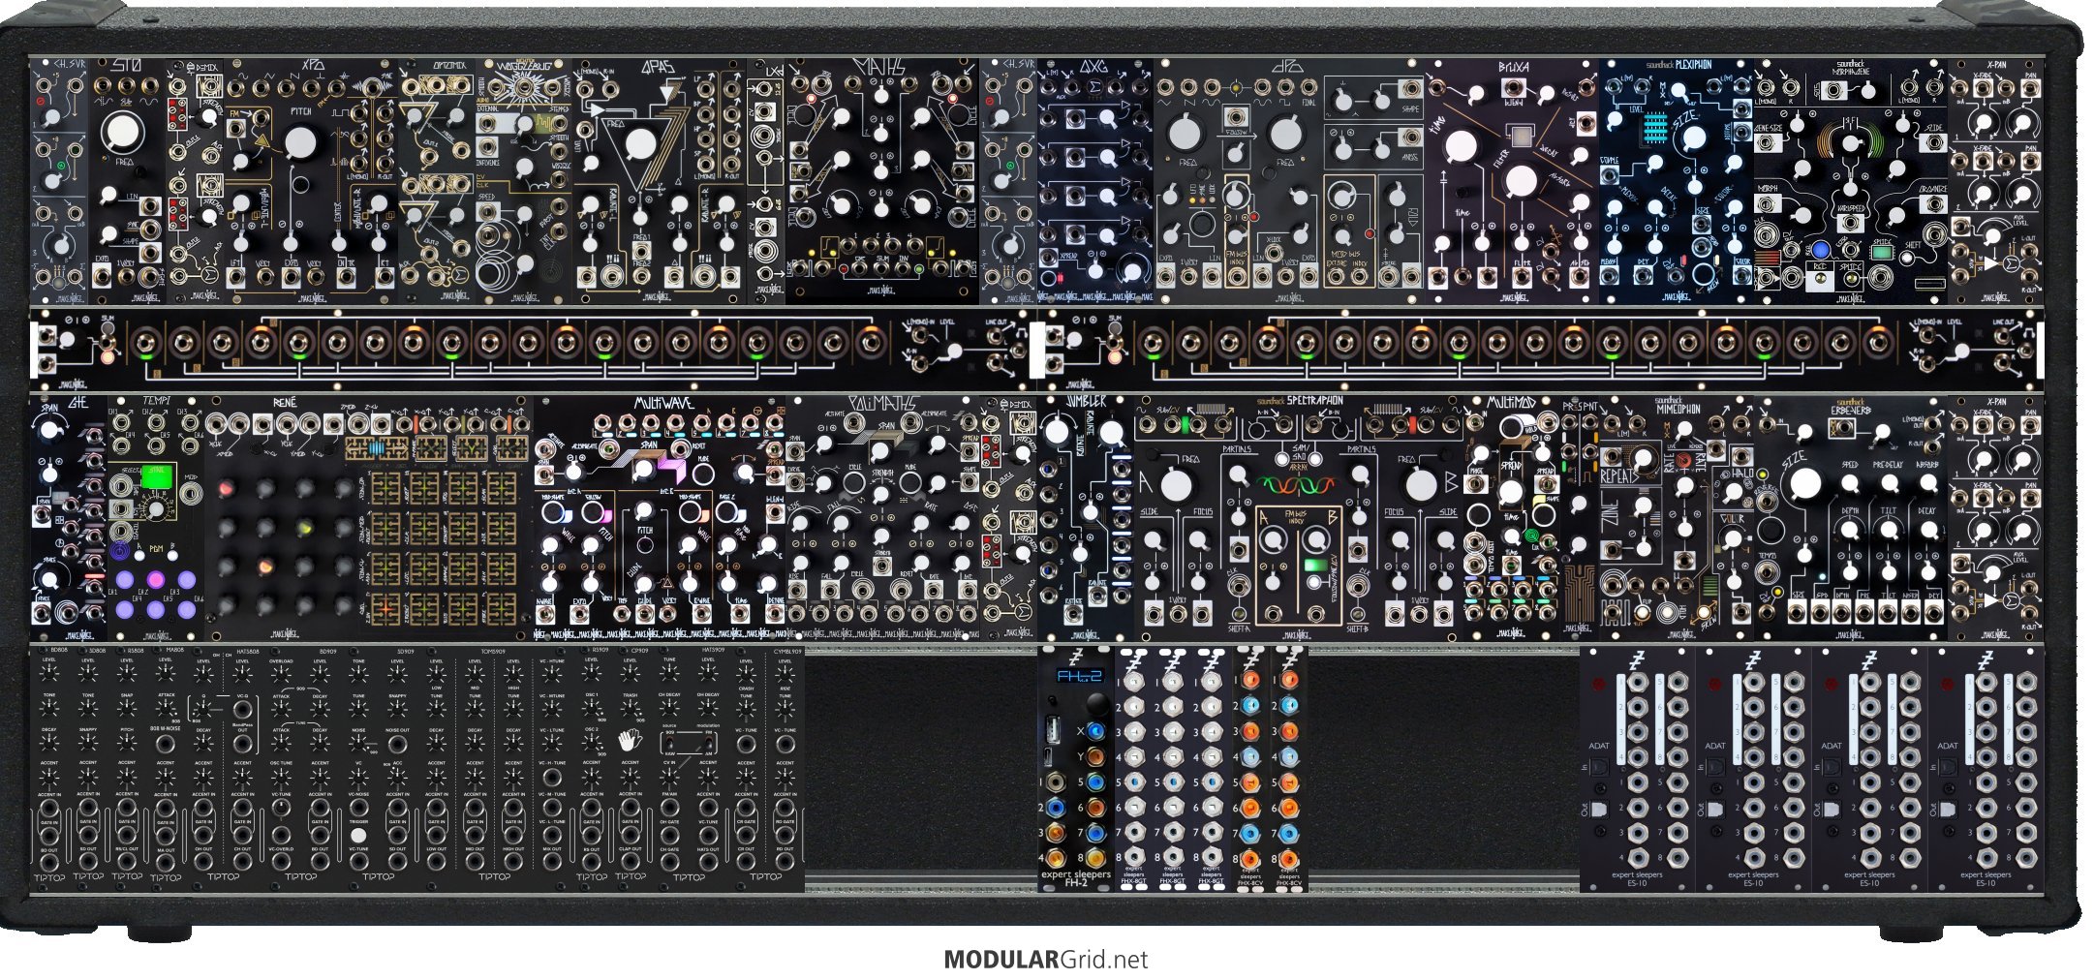The width and height of the screenshot is (2094, 980).
Task: Select the Morphagene module
Action: [1851, 180]
